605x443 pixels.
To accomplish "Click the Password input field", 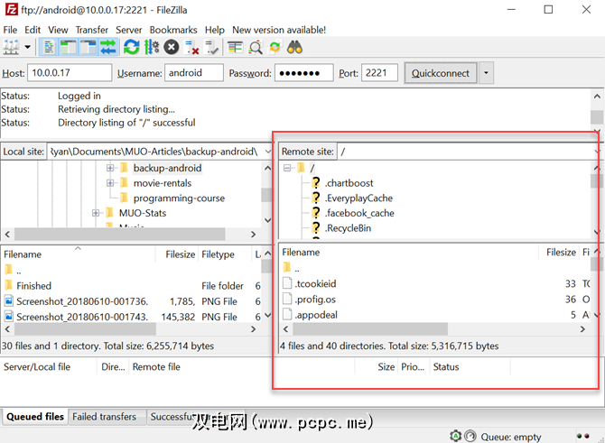I will click(303, 73).
